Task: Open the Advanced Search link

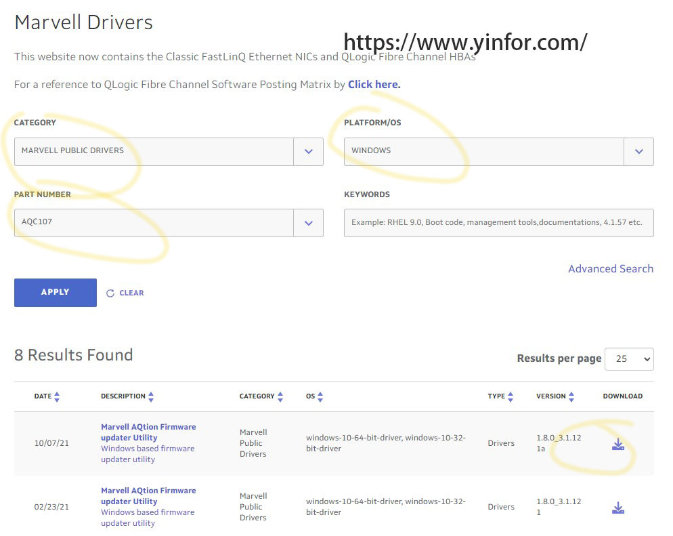Action: click(x=610, y=268)
